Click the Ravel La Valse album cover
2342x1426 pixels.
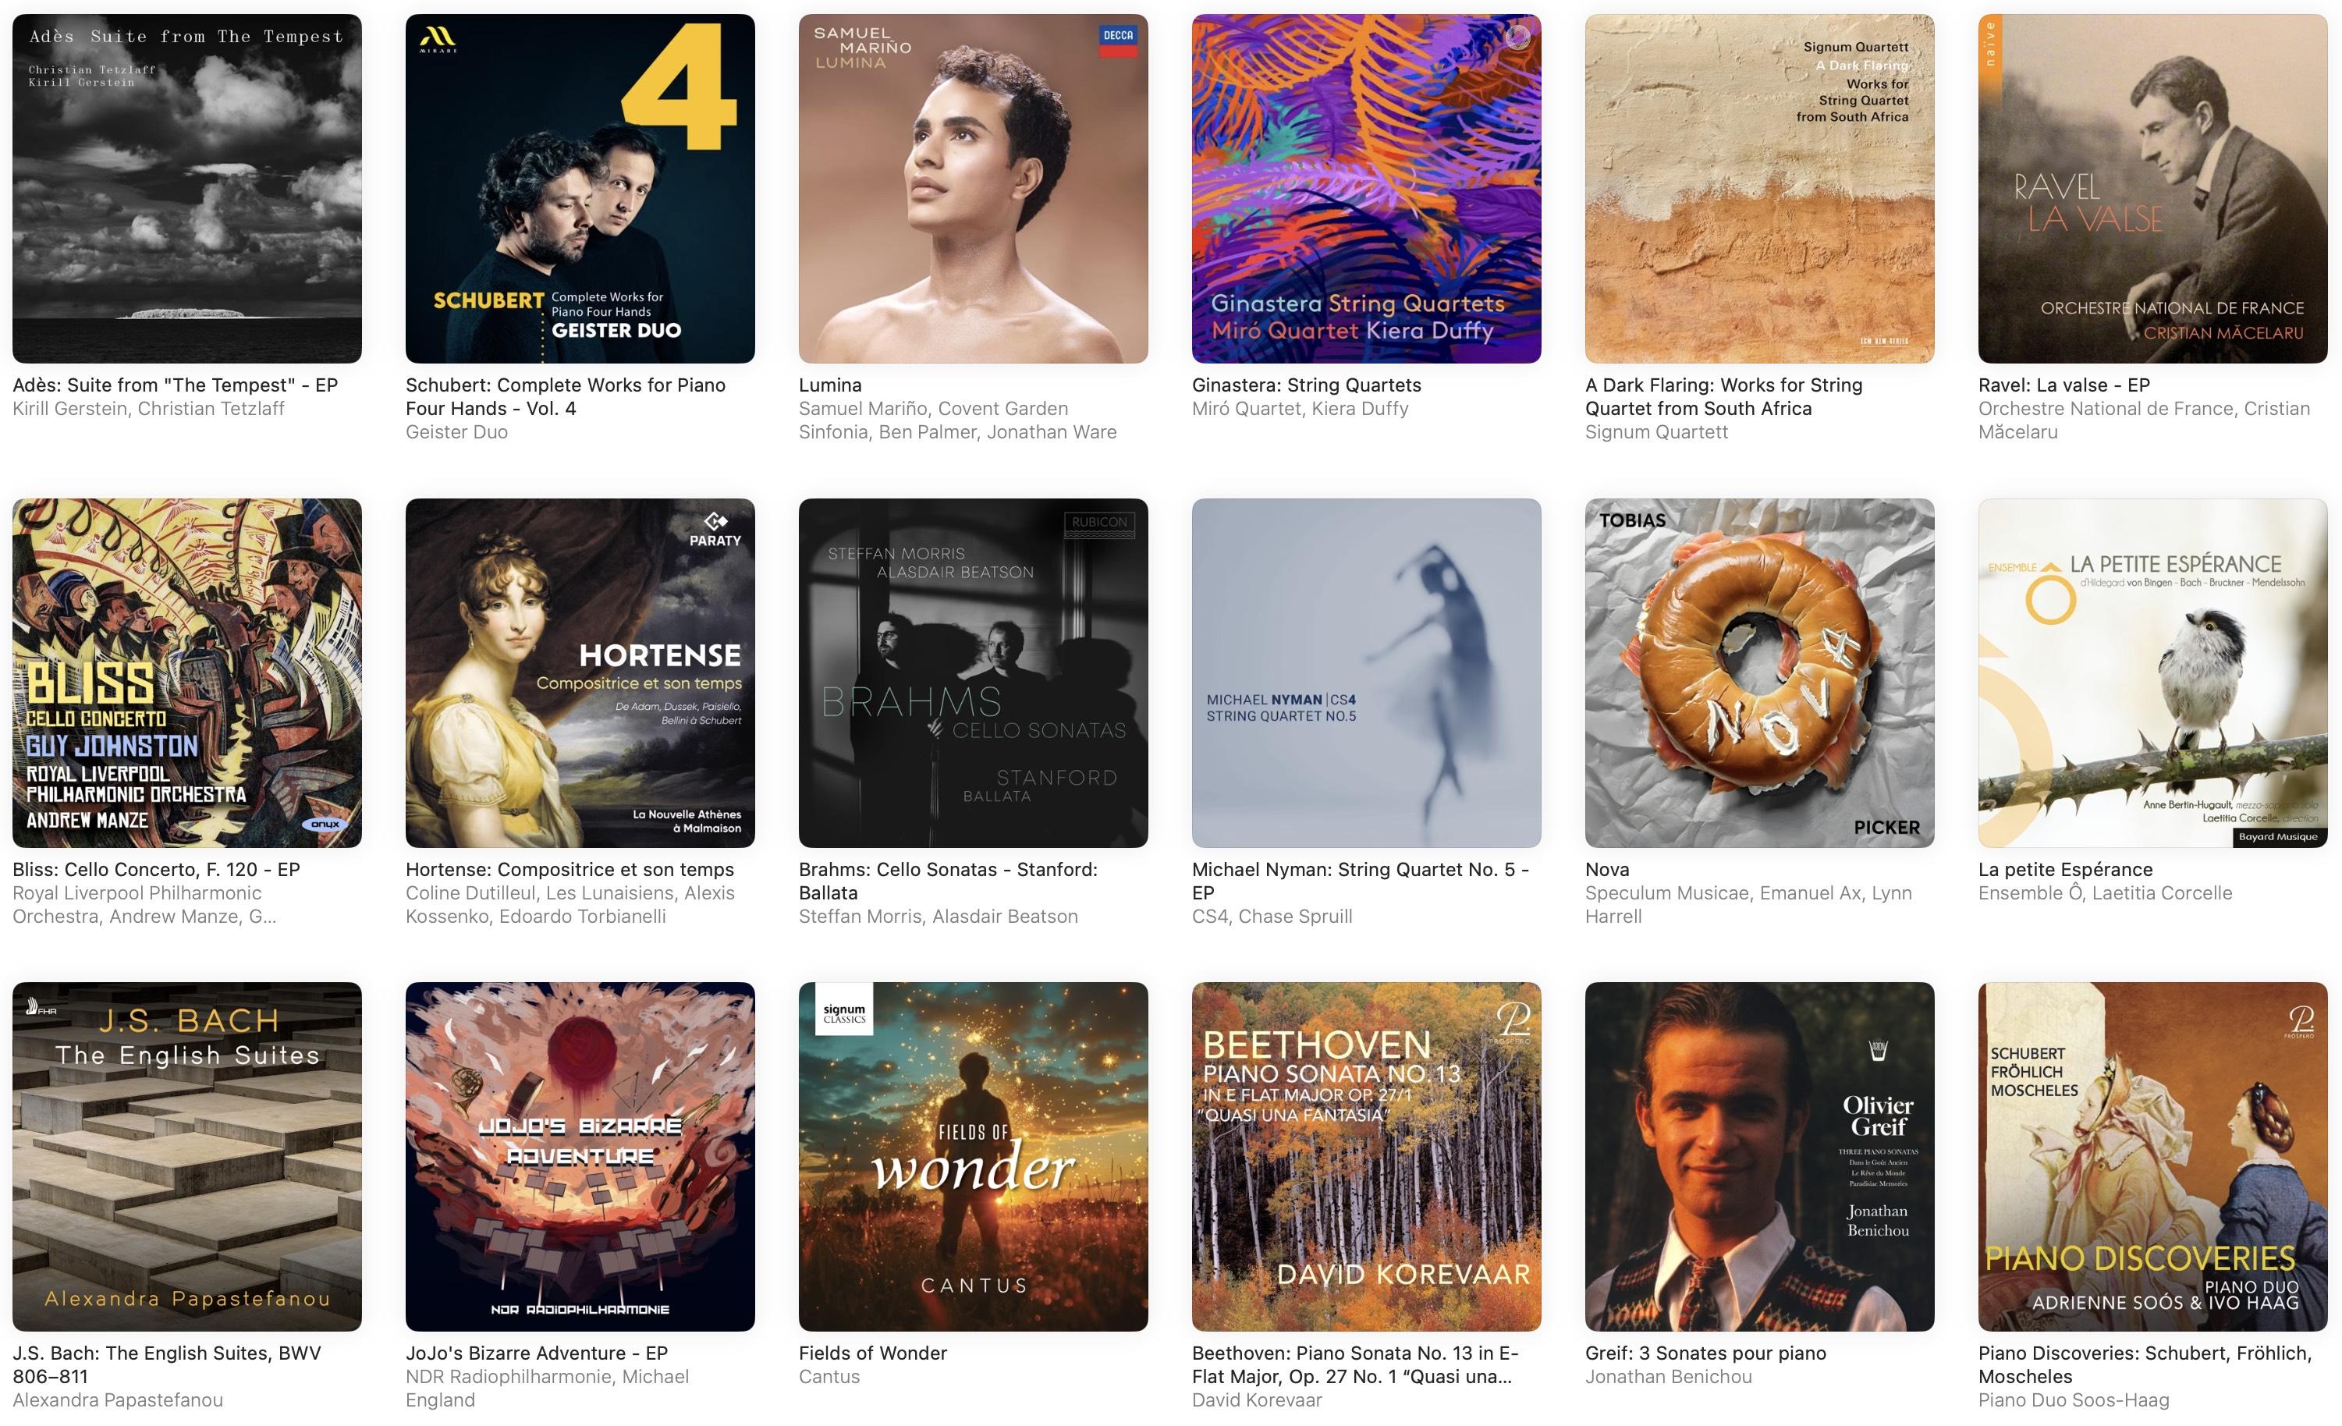[2153, 188]
